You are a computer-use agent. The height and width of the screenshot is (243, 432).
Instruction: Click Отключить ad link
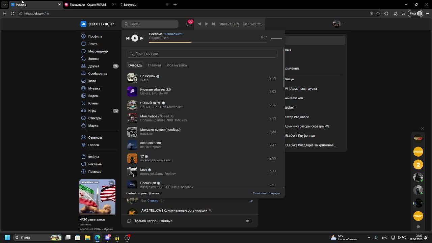click(174, 34)
